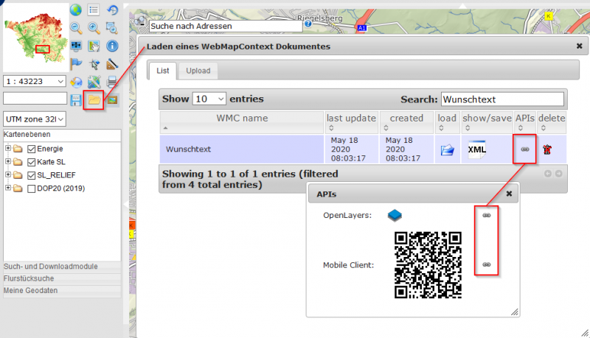Open the legend list icon

tap(94, 10)
